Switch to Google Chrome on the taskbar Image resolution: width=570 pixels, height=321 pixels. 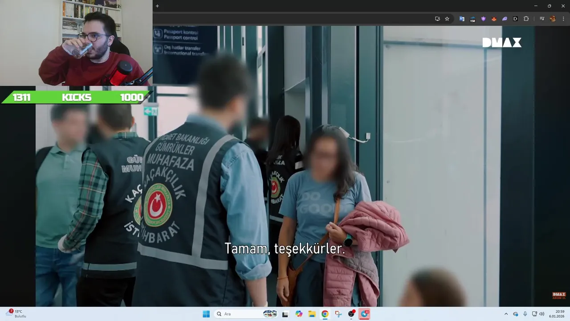tap(325, 314)
